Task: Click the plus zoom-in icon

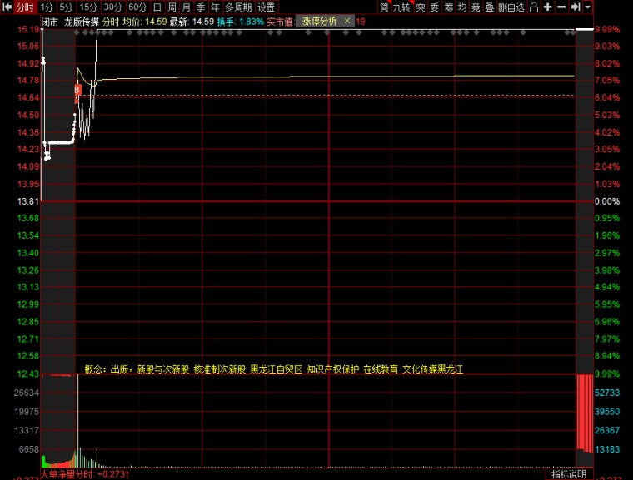Action: 547,7
